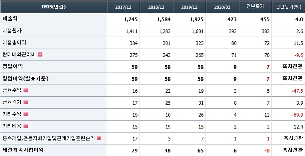Select the 금융수익 label text
Viewport: 305px width, 156px height.
tap(12, 90)
